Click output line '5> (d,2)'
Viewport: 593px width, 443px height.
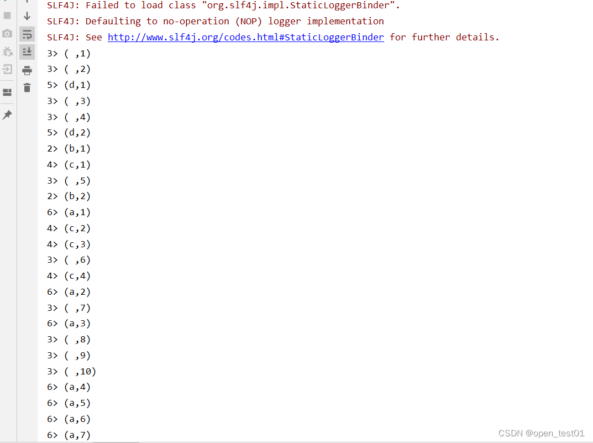pyautogui.click(x=69, y=133)
